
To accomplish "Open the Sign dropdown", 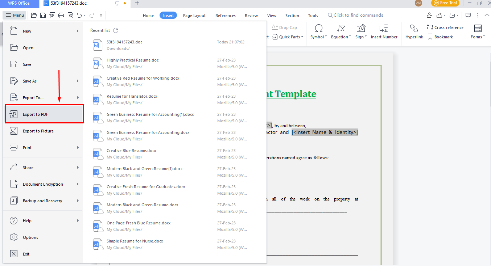I will 361,37.
